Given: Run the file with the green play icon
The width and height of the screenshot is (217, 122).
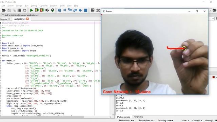Looking at the screenshot, I should [32, 10].
